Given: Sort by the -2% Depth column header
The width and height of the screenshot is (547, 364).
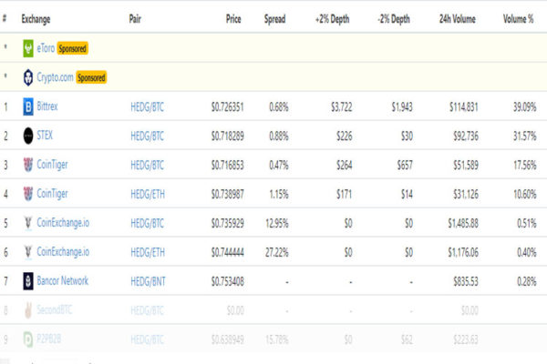Looking at the screenshot, I should pyautogui.click(x=394, y=19).
